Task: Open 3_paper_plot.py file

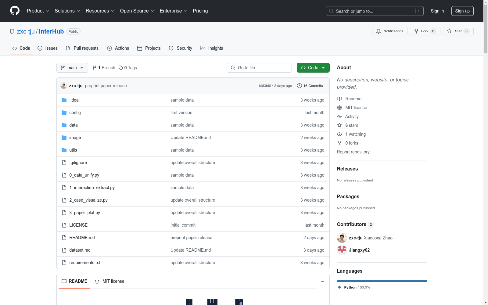Action: point(85,213)
